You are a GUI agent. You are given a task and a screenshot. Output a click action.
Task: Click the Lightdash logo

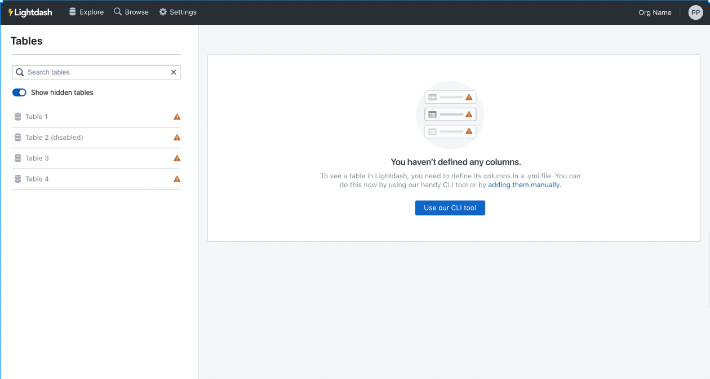(x=30, y=12)
